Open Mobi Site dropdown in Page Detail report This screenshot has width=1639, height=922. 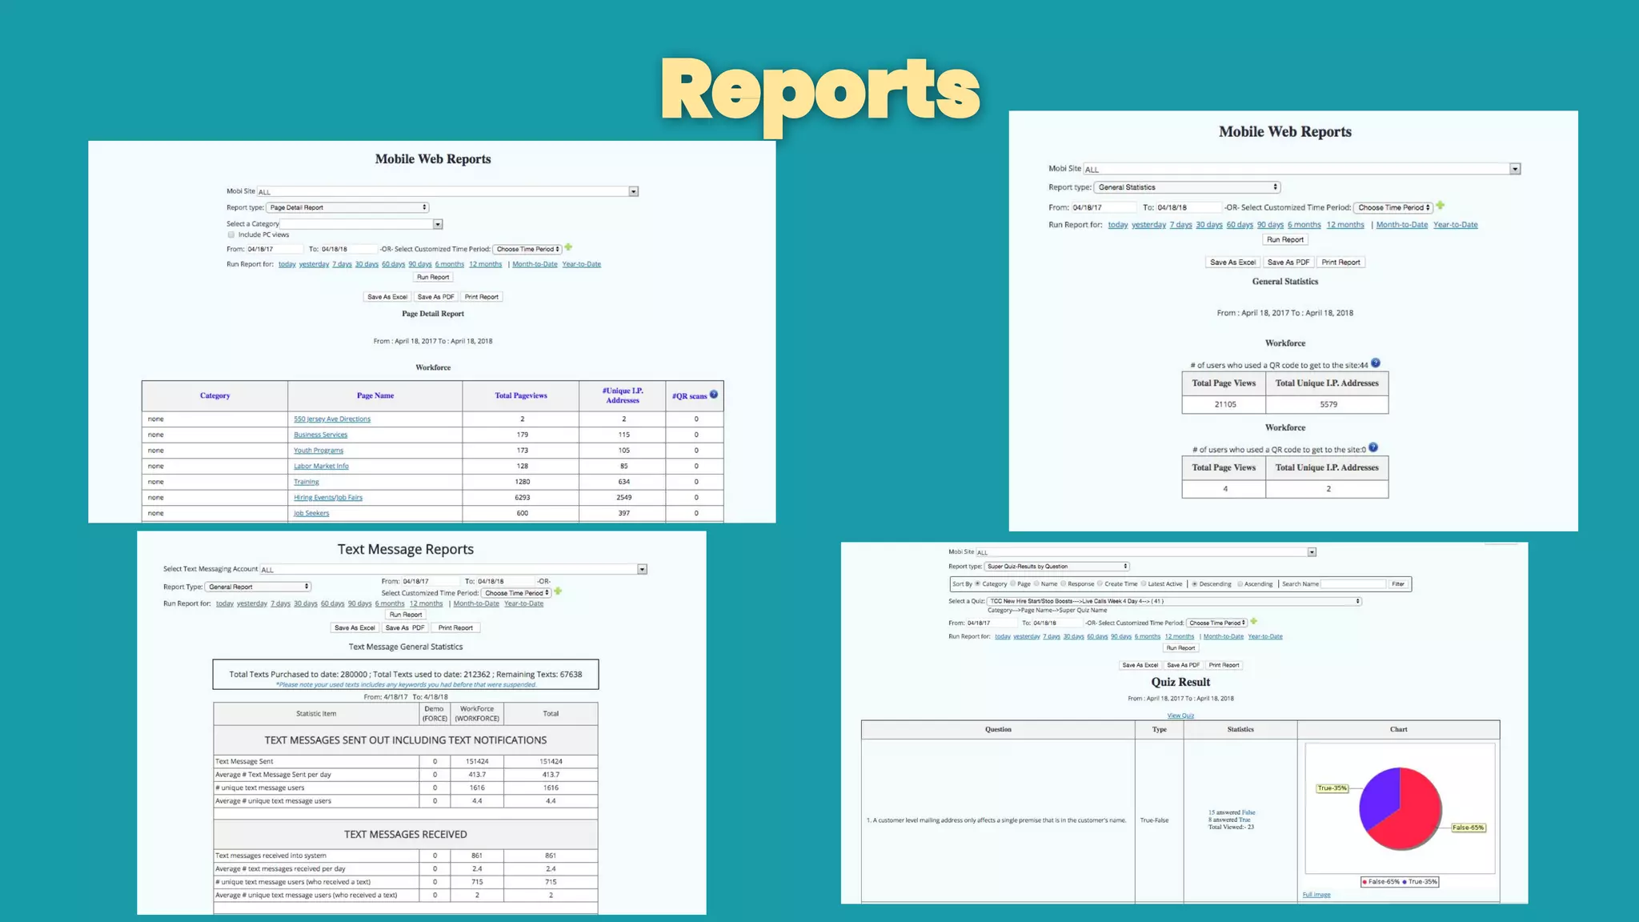point(447,191)
